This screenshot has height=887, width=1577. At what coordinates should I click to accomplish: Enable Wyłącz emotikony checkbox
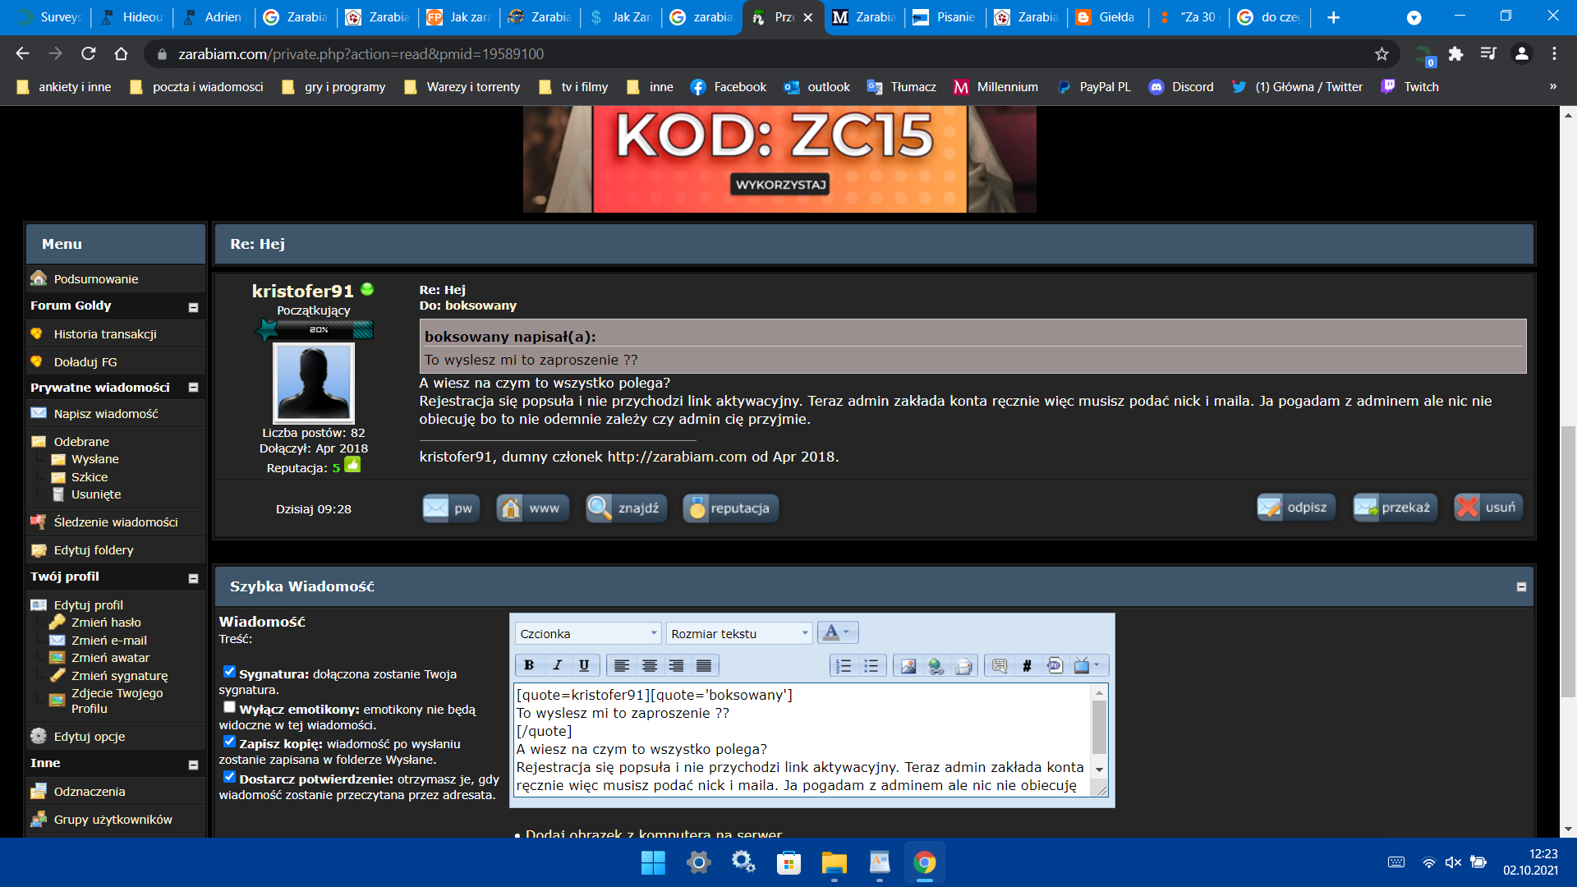coord(229,707)
